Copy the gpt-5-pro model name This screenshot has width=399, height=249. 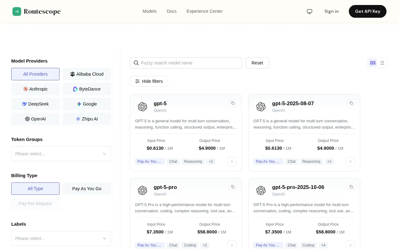click(x=233, y=187)
